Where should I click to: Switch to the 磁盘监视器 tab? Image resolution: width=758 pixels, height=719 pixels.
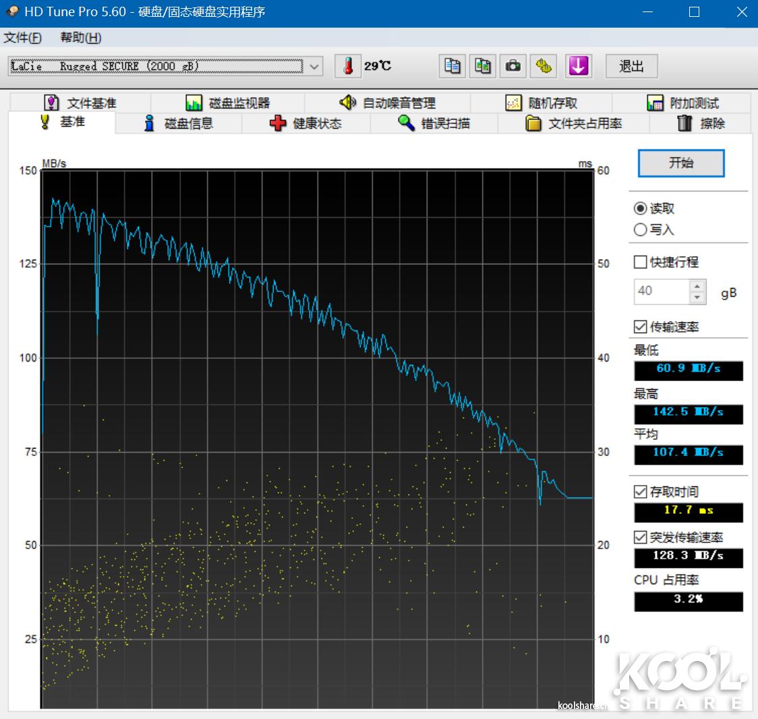(228, 103)
